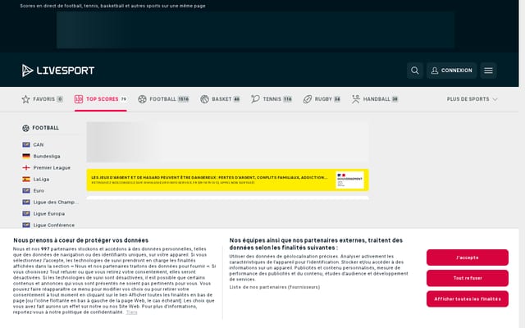Open Liste de nos partenaires link
Viewport: 525px width, 328px height.
(275, 287)
